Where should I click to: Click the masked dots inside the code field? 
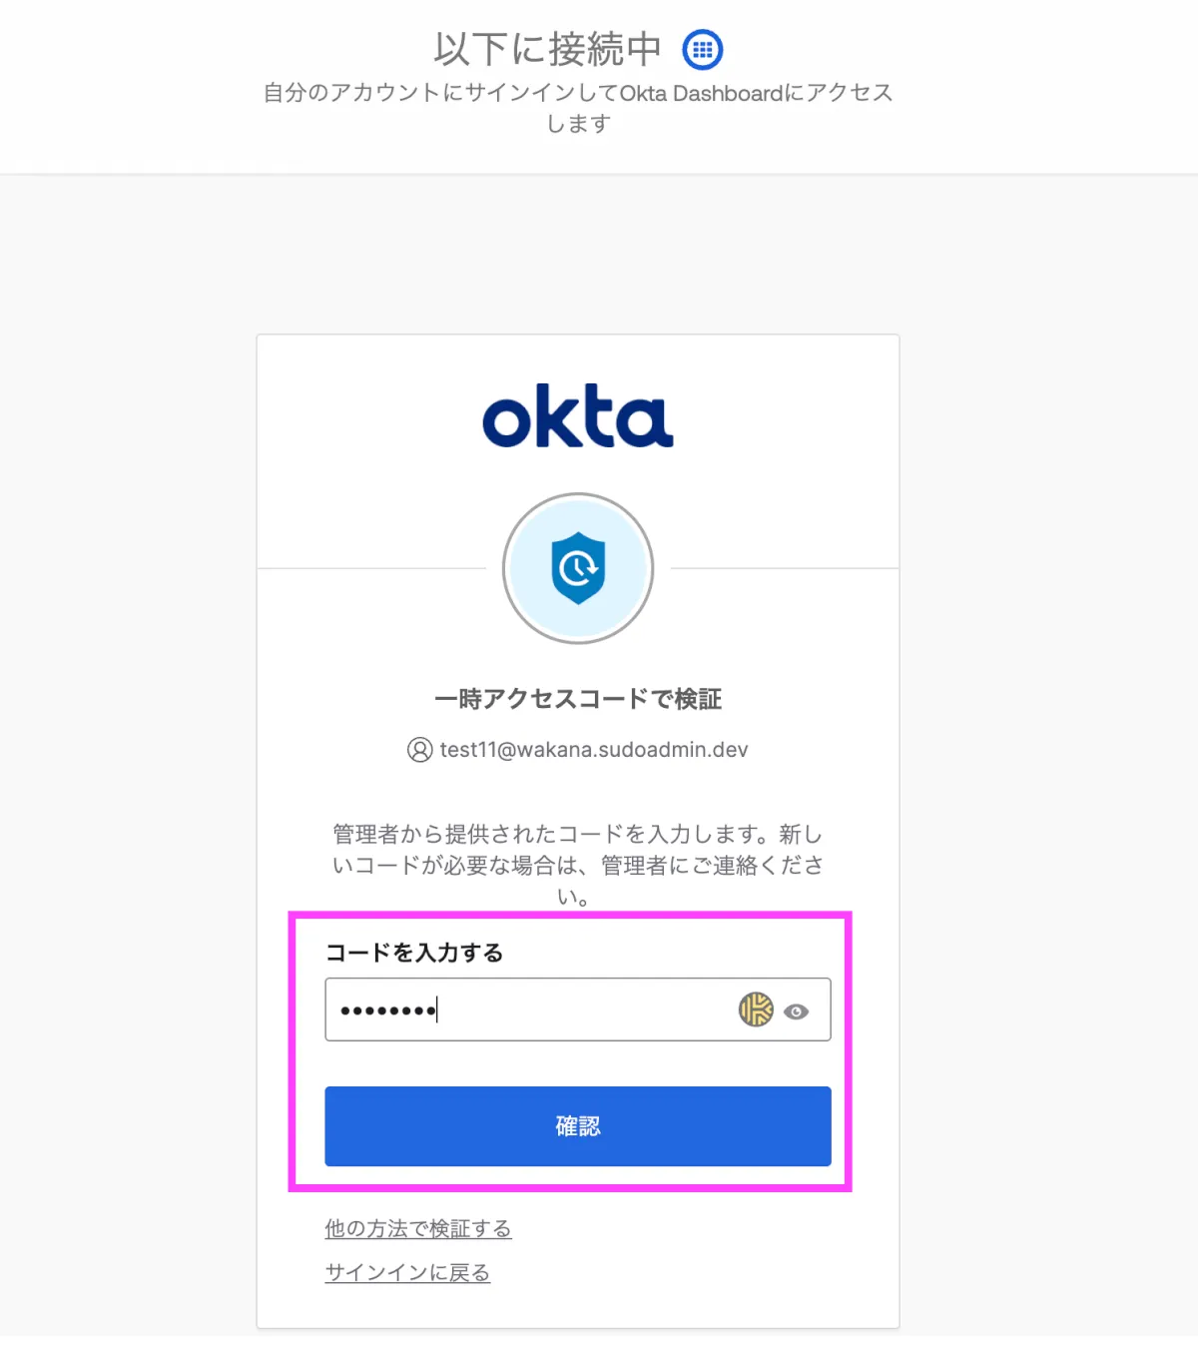coord(387,1011)
